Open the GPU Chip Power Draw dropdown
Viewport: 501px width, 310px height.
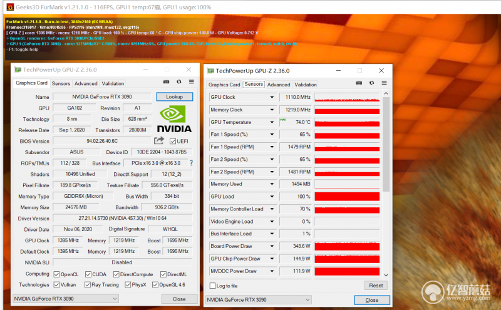pyautogui.click(x=272, y=259)
